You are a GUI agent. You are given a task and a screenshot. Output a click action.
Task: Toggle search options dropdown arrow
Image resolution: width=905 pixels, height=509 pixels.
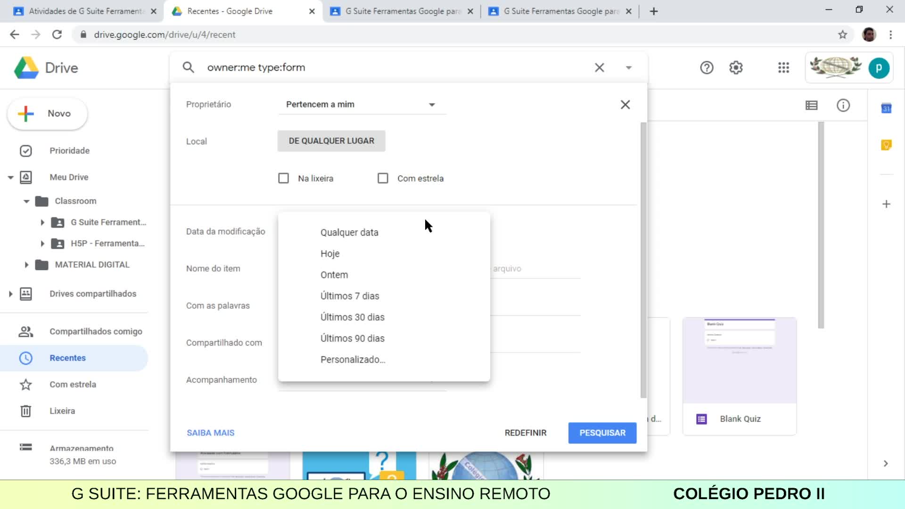[628, 68]
